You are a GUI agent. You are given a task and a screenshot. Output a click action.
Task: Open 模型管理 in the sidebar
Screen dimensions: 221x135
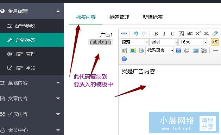32,54
